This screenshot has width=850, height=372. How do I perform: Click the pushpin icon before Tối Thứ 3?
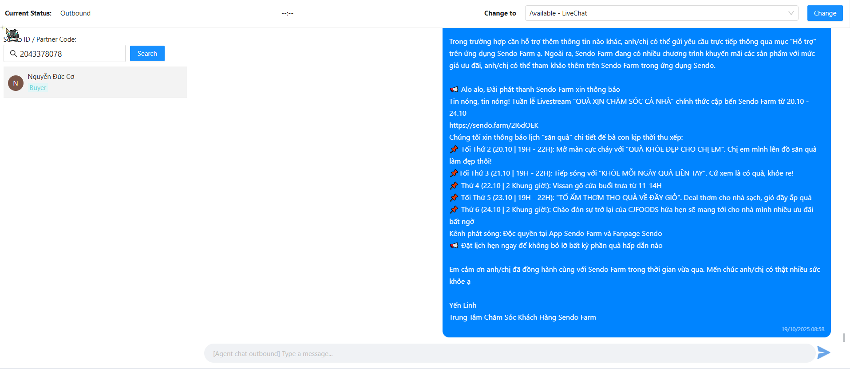[x=454, y=173]
